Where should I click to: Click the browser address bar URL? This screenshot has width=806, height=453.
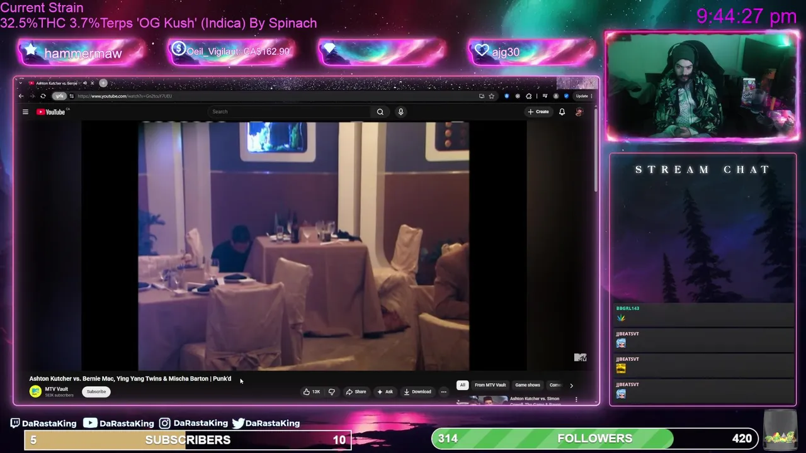pos(125,96)
